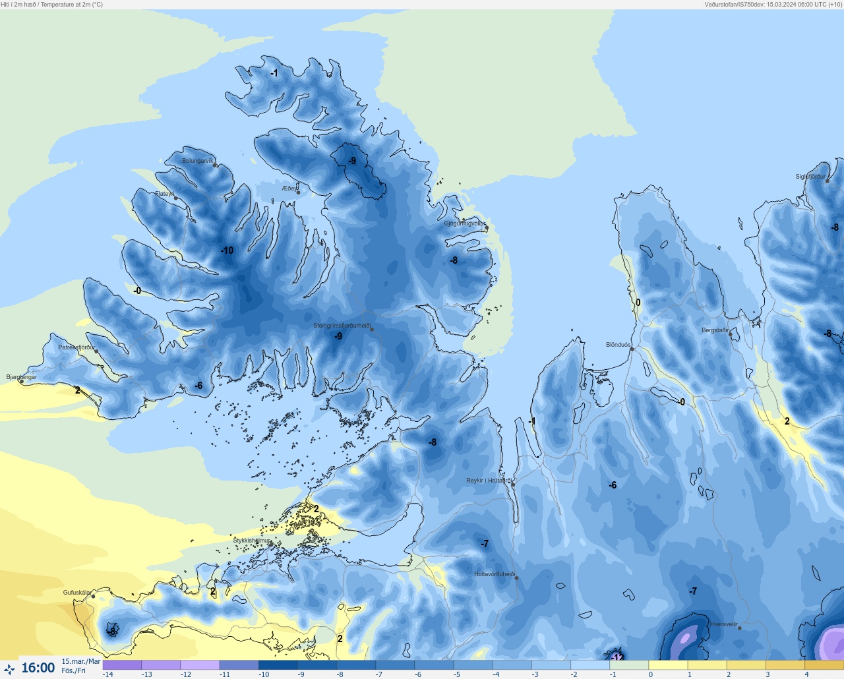Click the Bjargtangar station label

pos(22,377)
